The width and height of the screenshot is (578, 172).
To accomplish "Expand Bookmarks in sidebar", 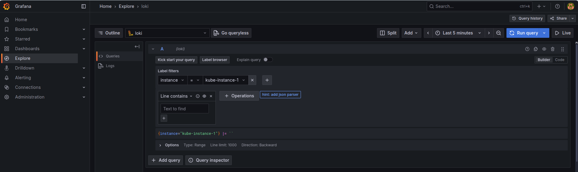I will [84, 29].
